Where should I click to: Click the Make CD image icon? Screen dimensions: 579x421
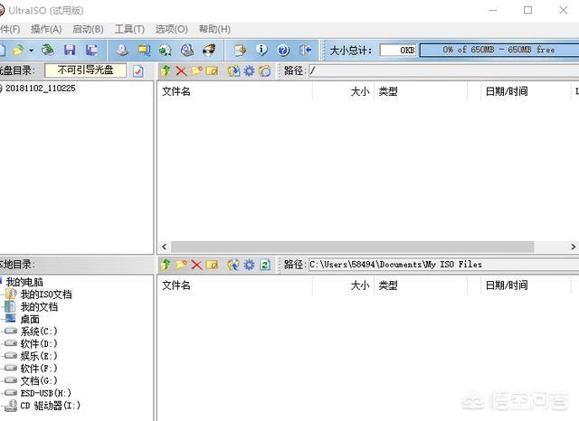(122, 50)
